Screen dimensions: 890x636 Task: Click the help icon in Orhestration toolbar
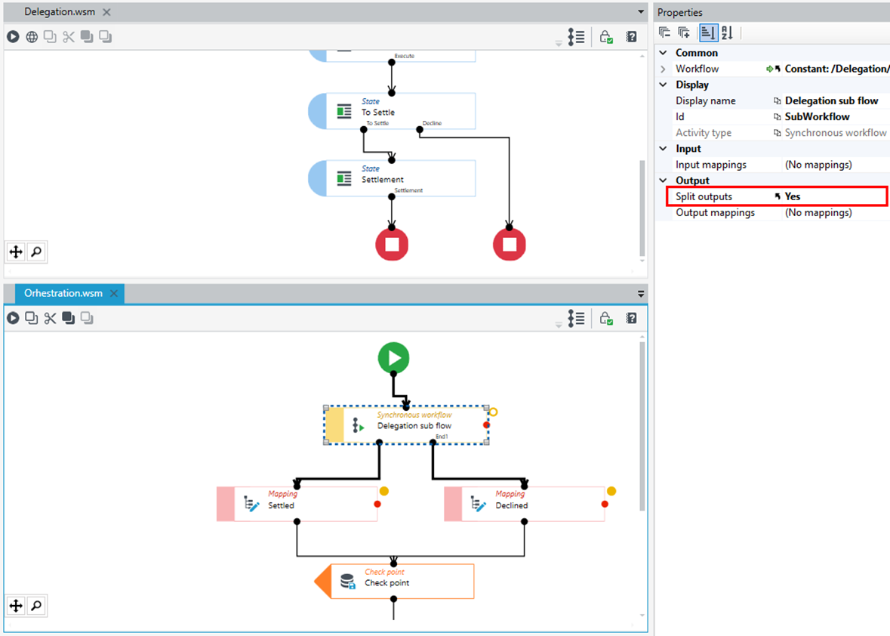pos(631,318)
